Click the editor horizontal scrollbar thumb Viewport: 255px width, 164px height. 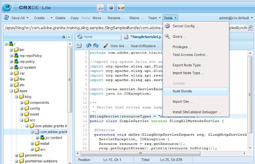tap(140, 153)
